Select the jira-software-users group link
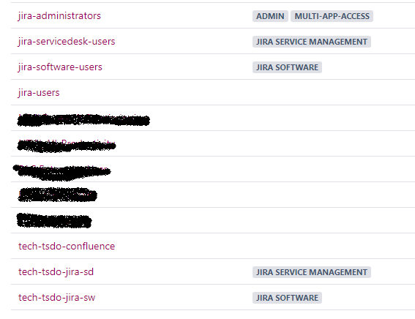The height and width of the screenshot is (319, 415). pyautogui.click(x=60, y=67)
